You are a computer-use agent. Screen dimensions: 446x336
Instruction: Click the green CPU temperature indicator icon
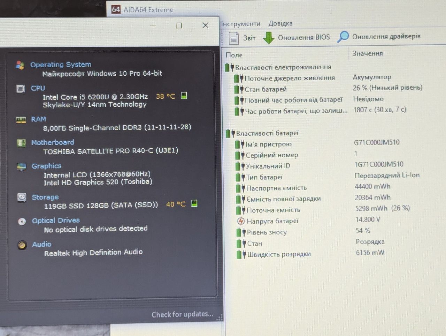184,96
